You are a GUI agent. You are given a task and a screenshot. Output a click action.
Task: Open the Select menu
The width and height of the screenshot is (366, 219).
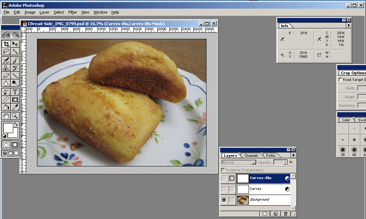[58, 12]
